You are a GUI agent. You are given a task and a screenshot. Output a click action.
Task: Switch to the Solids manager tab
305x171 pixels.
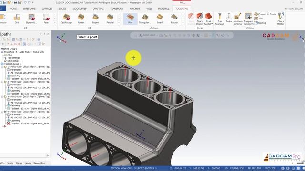coord(10,163)
